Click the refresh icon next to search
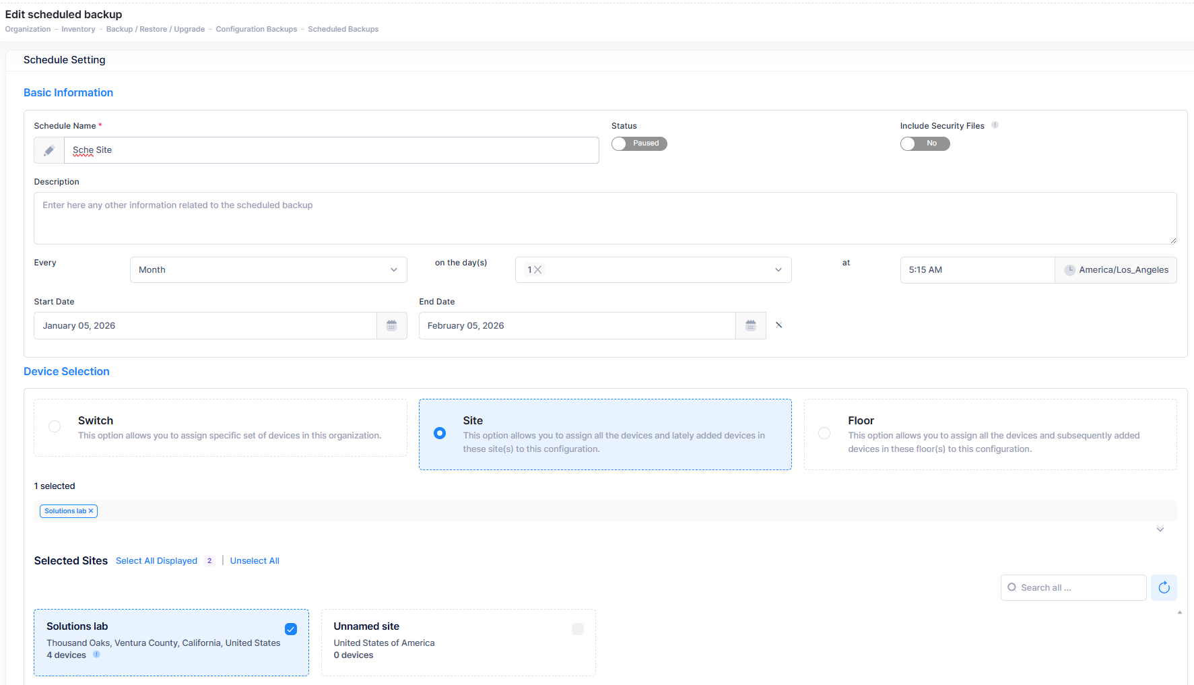This screenshot has height=685, width=1194. (x=1164, y=588)
